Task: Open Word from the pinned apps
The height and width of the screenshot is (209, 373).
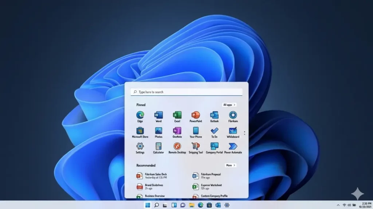Action: pyautogui.click(x=158, y=115)
